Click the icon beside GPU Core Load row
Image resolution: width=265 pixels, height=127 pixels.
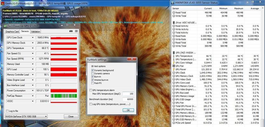coord(174,83)
